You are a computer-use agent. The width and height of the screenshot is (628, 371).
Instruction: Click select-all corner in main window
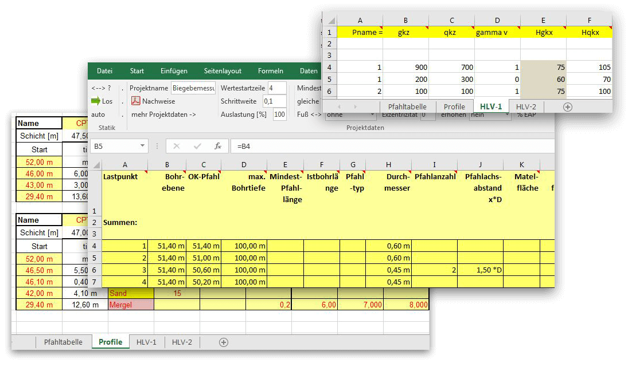coord(96,165)
